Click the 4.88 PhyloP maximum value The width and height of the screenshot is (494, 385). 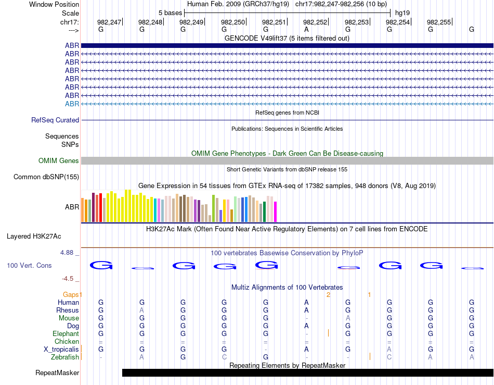pos(67,253)
